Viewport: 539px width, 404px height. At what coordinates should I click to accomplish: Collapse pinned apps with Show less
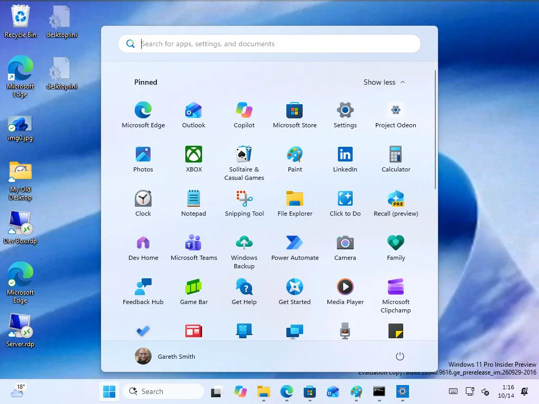(384, 82)
